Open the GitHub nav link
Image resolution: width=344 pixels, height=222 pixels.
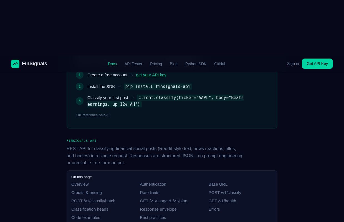click(x=220, y=64)
